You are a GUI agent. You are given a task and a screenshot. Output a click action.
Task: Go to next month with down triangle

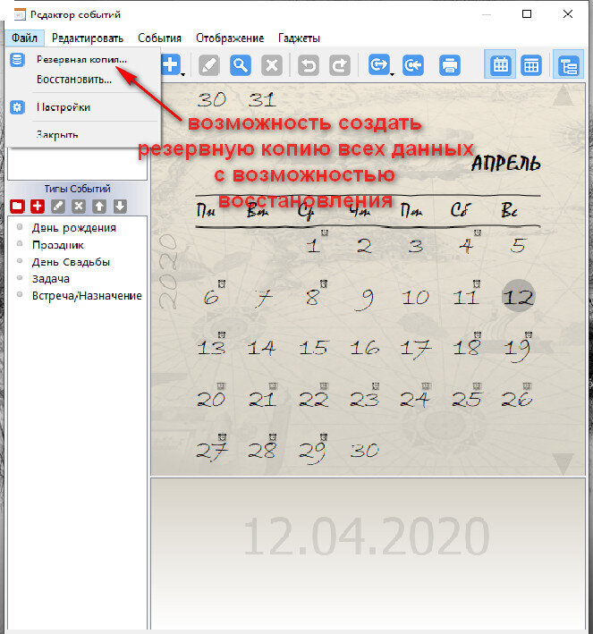coord(563,464)
